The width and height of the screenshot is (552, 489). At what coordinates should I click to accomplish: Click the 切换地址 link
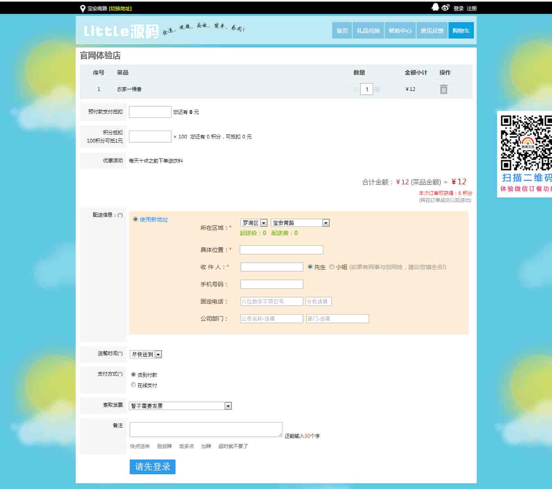(x=120, y=8)
